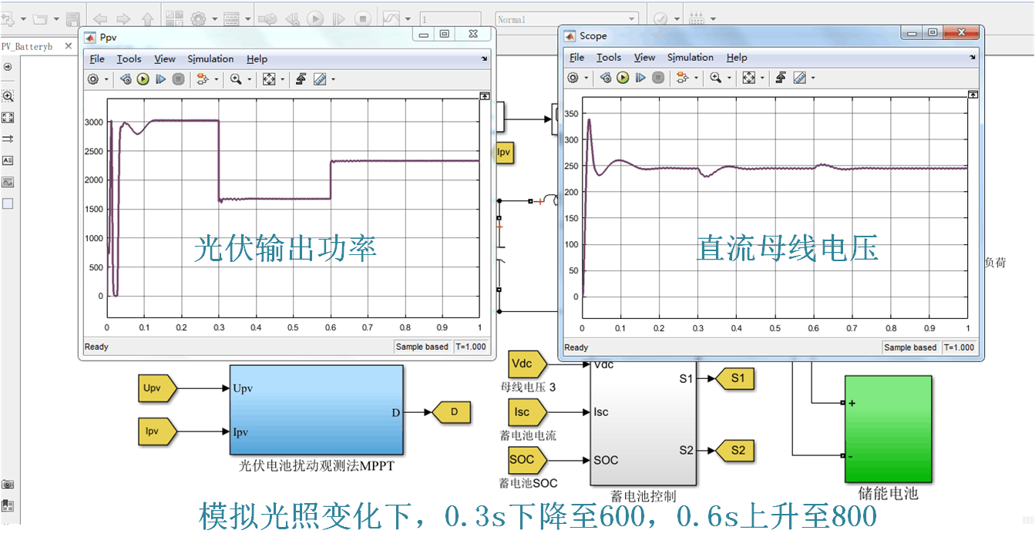Image resolution: width=1035 pixels, height=547 pixels.
Task: Click screenshot camera icon in left palette
Action: 8,485
